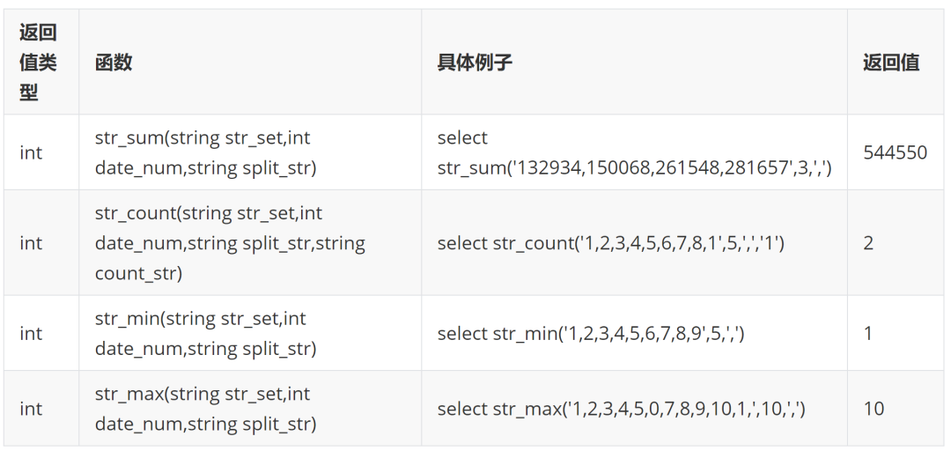The height and width of the screenshot is (451, 951).
Task: Select the str_sum example query text
Action: [x=634, y=152]
